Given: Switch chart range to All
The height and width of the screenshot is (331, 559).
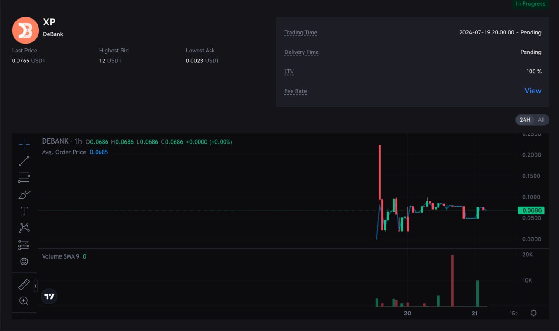Looking at the screenshot, I should [541, 120].
